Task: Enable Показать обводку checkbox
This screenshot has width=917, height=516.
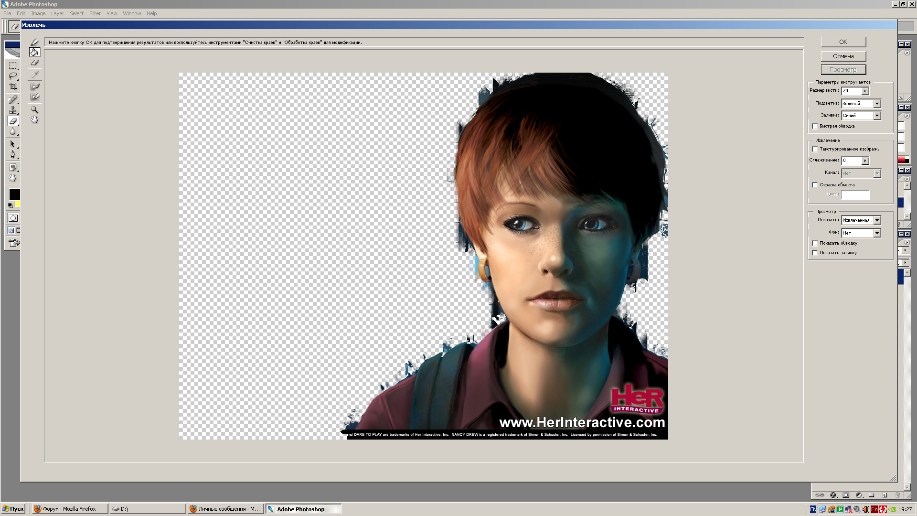Action: point(815,243)
